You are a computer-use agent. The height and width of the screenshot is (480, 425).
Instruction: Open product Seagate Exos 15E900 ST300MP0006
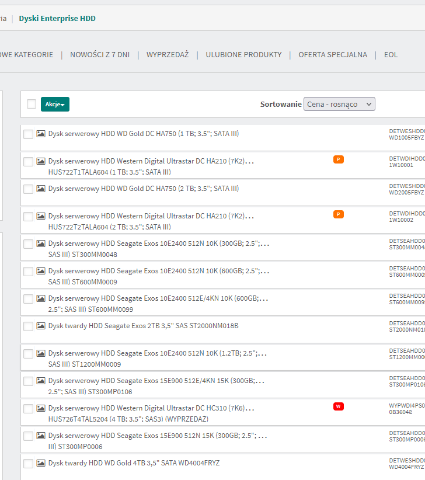click(x=158, y=441)
